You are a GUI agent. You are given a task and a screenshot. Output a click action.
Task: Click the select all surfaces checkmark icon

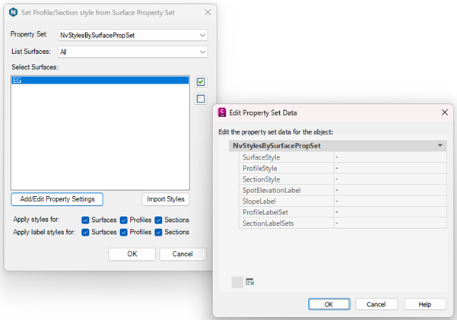[201, 81]
